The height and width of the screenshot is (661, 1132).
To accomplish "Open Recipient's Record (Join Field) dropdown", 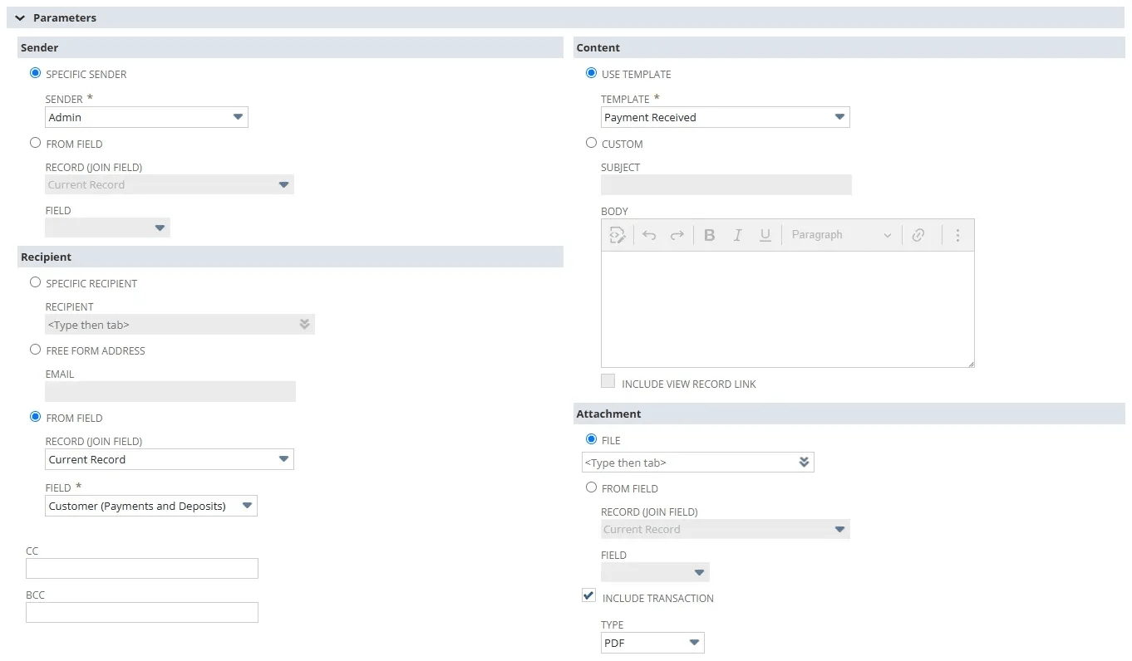I will point(170,459).
